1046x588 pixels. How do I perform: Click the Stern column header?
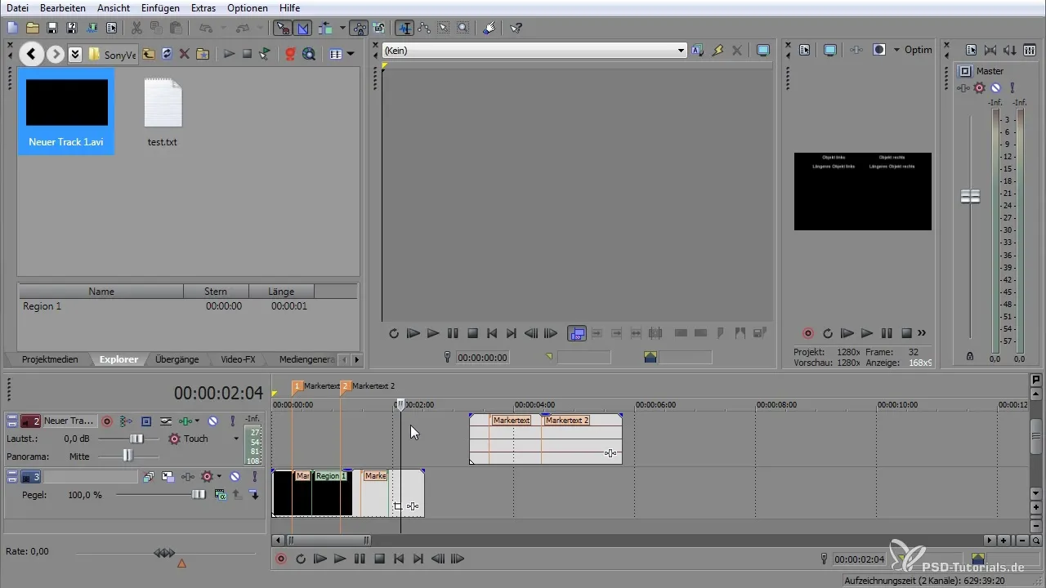point(216,292)
